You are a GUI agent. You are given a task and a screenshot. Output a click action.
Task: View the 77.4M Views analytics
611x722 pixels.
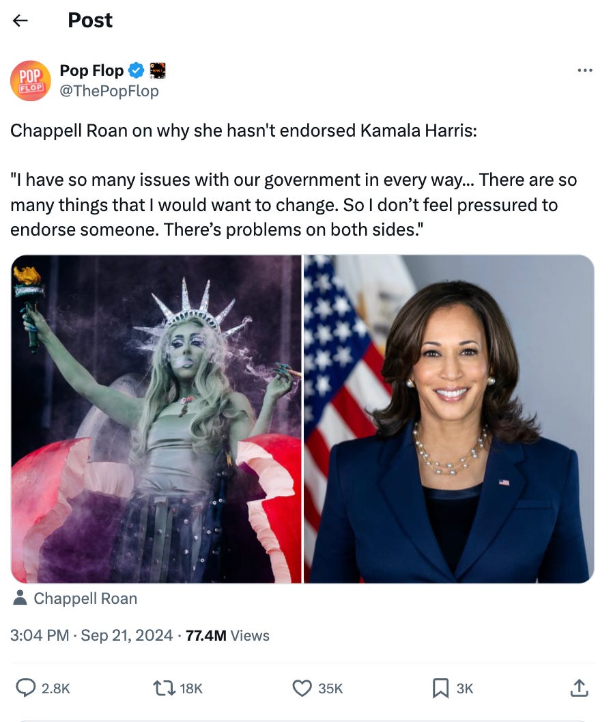coord(227,635)
